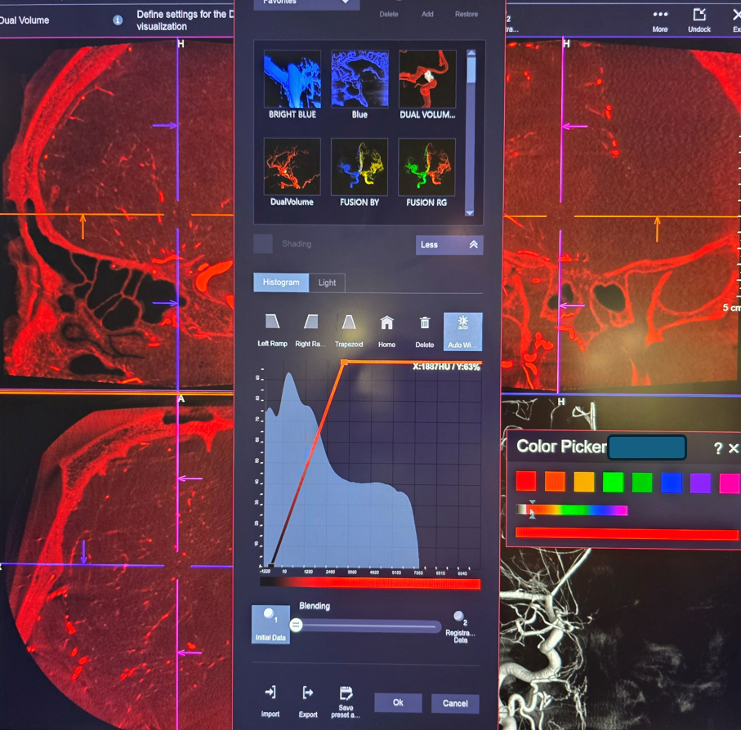Reset histogram with Home icon
Viewport: 741px width, 730px height.
tap(386, 324)
